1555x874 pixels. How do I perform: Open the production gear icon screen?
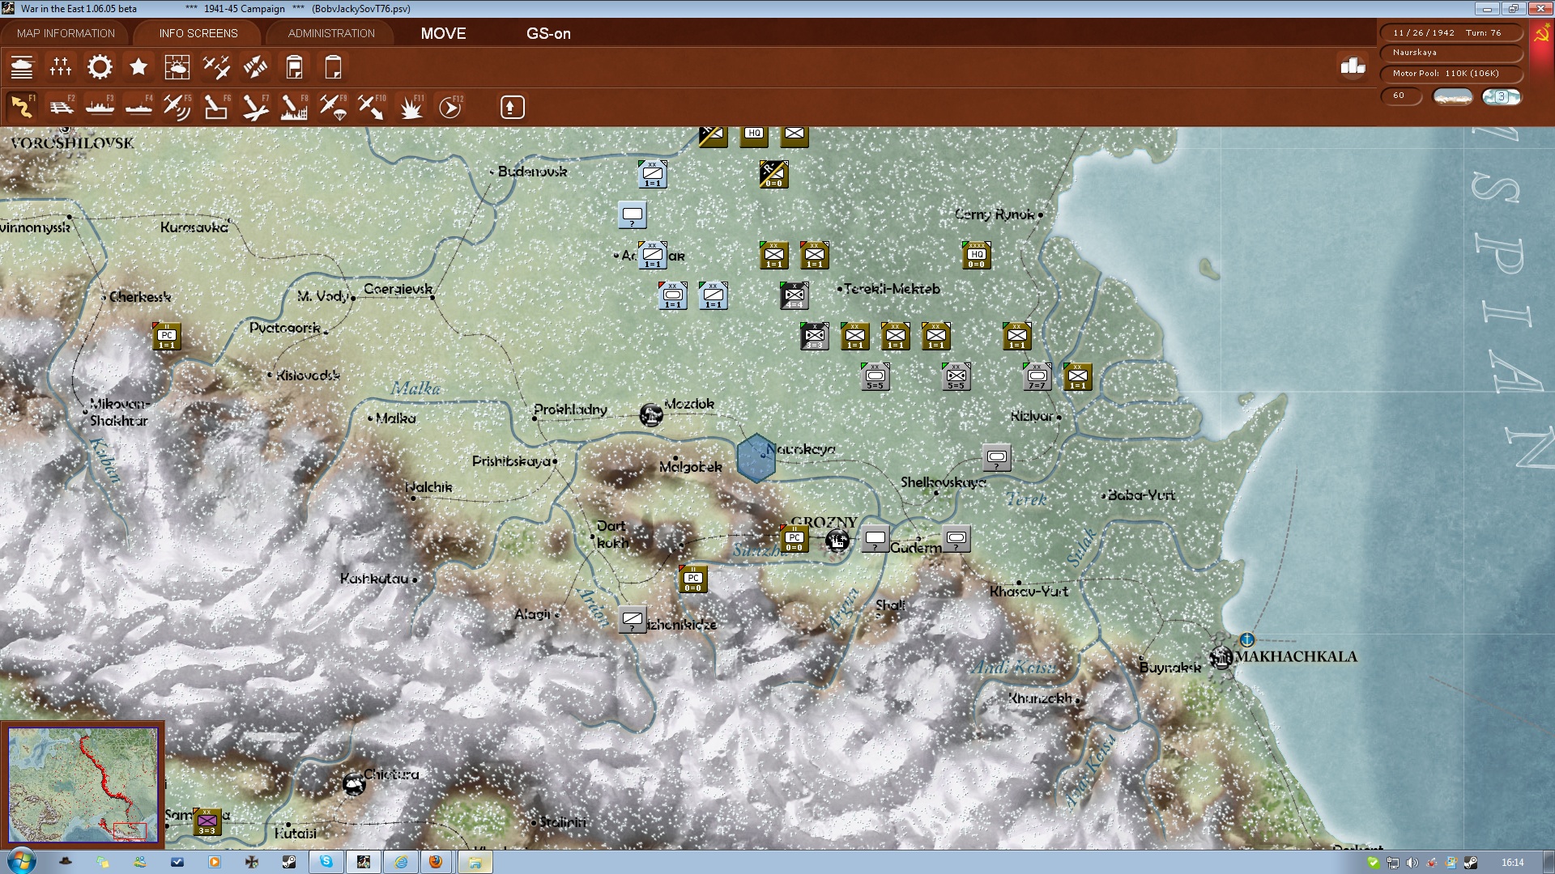pyautogui.click(x=100, y=67)
